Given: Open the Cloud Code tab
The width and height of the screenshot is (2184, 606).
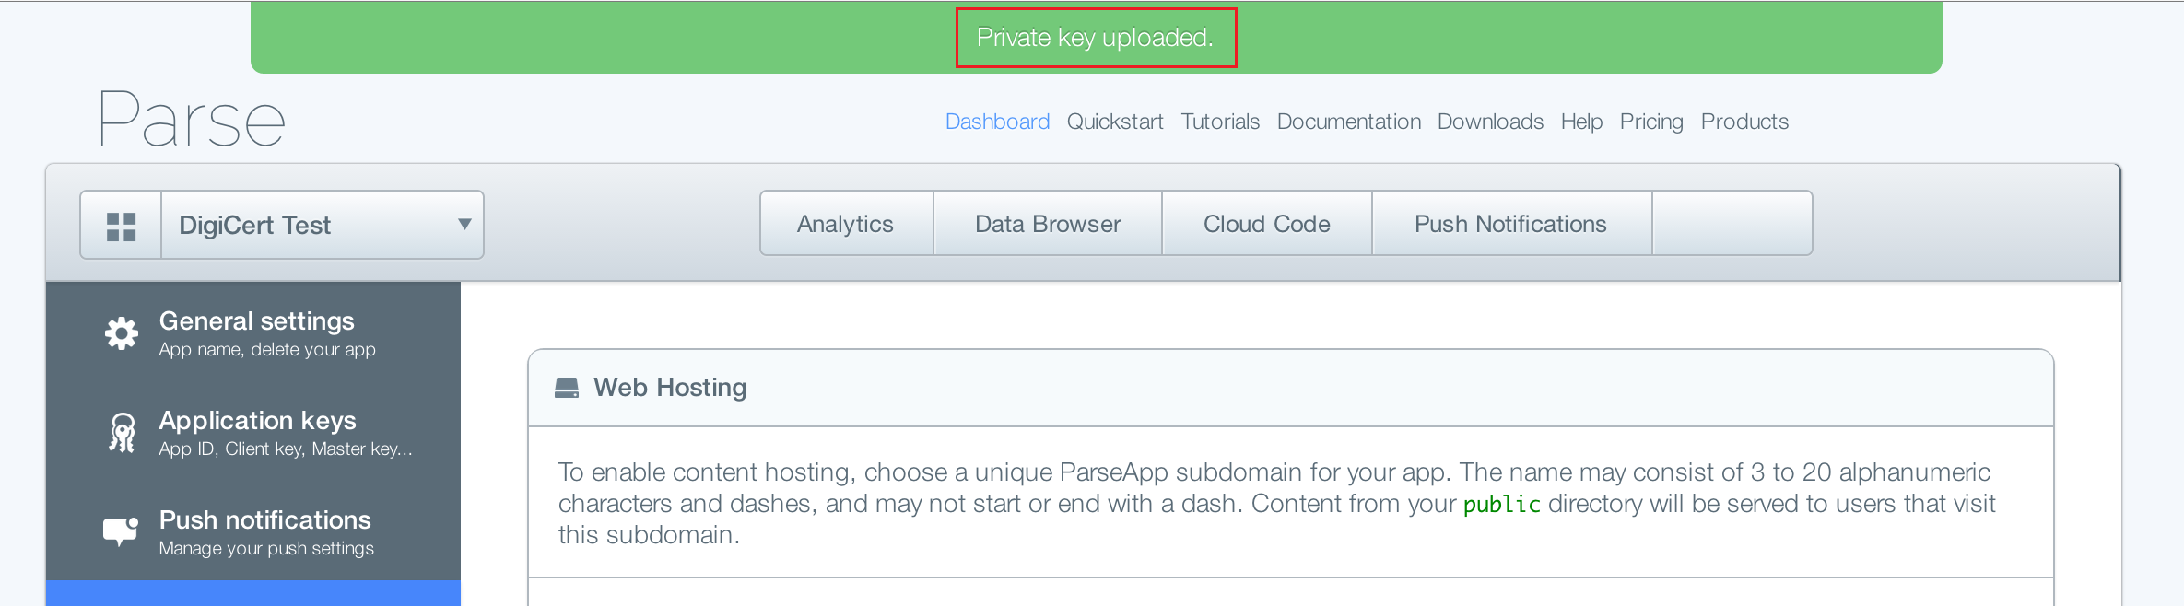Looking at the screenshot, I should [x=1266, y=224].
